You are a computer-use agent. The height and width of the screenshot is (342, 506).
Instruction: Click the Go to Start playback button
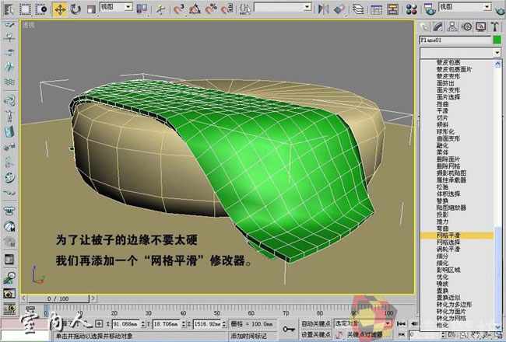coord(401,323)
